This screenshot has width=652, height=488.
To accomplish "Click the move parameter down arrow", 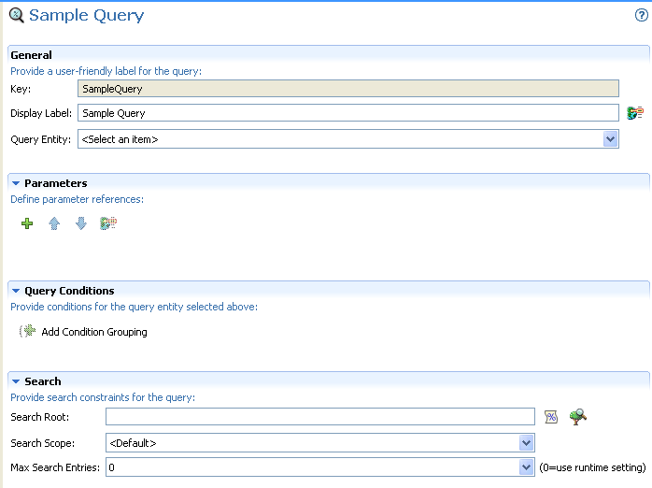I will (x=81, y=223).
